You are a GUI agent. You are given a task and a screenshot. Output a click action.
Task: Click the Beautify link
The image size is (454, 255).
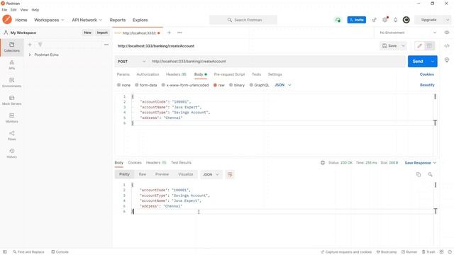pyautogui.click(x=427, y=85)
